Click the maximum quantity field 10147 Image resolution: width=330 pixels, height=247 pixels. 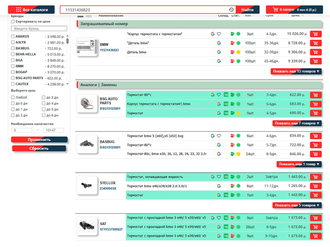tap(53, 130)
